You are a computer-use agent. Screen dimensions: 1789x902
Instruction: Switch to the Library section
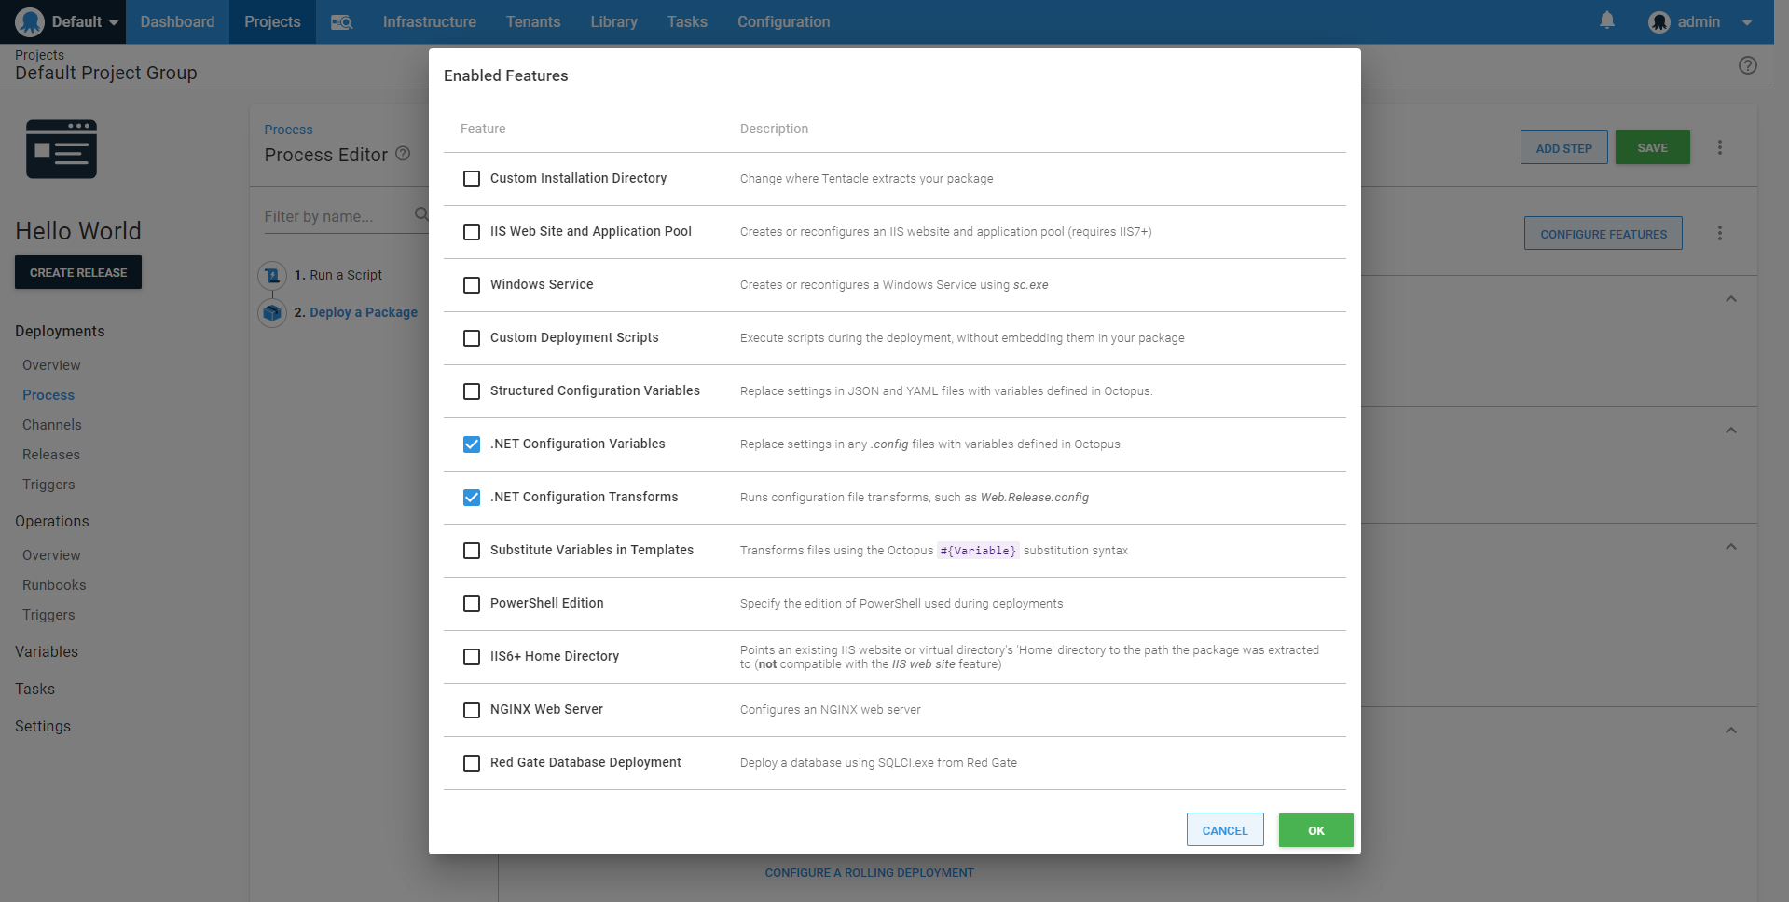(613, 21)
